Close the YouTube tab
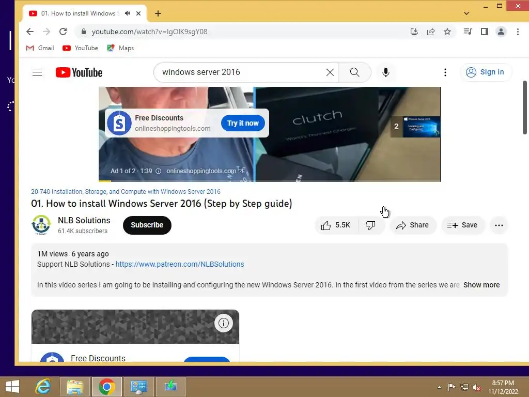Image resolution: width=529 pixels, height=397 pixels. click(138, 13)
